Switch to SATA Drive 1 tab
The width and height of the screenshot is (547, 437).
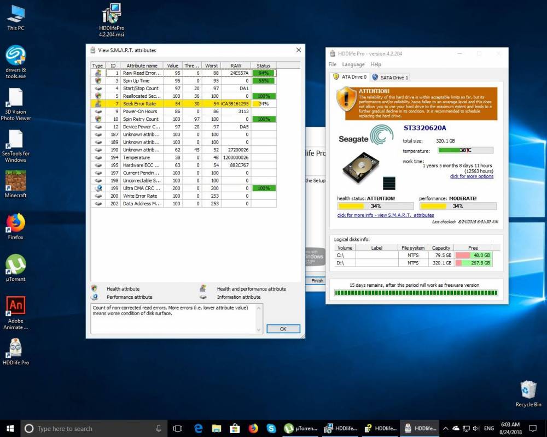point(389,78)
